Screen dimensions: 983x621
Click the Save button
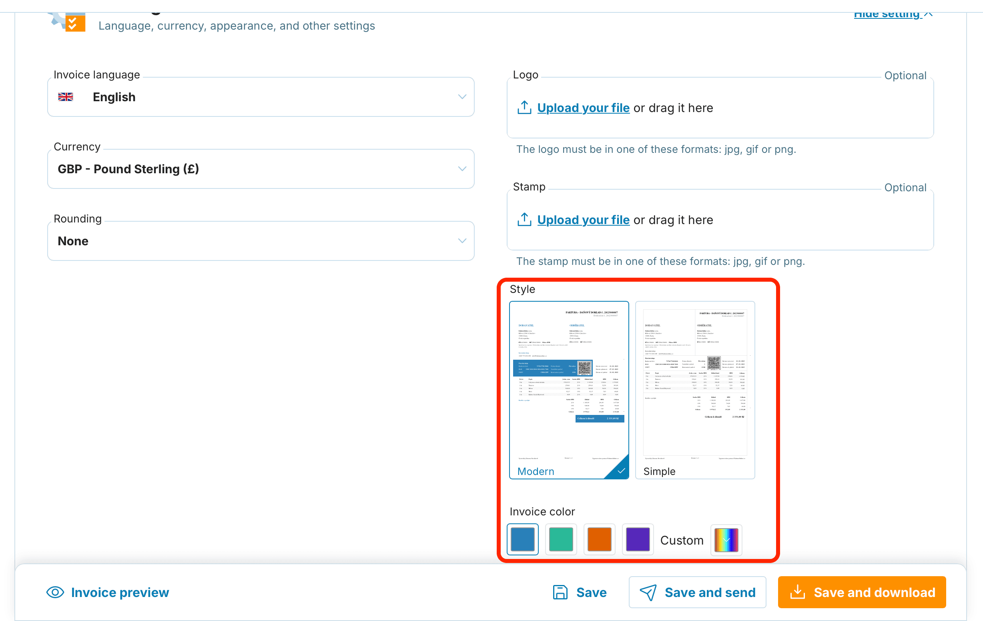[x=580, y=593]
